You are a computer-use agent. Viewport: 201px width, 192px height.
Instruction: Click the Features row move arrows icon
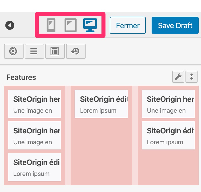(x=192, y=77)
